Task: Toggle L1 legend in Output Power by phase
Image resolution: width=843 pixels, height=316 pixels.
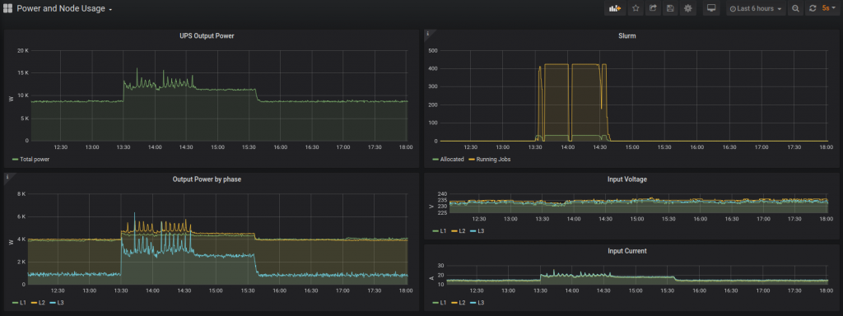Action: (19, 303)
